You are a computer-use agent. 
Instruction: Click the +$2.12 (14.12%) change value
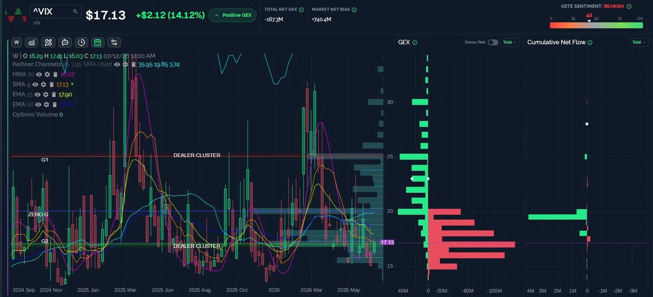tap(170, 15)
